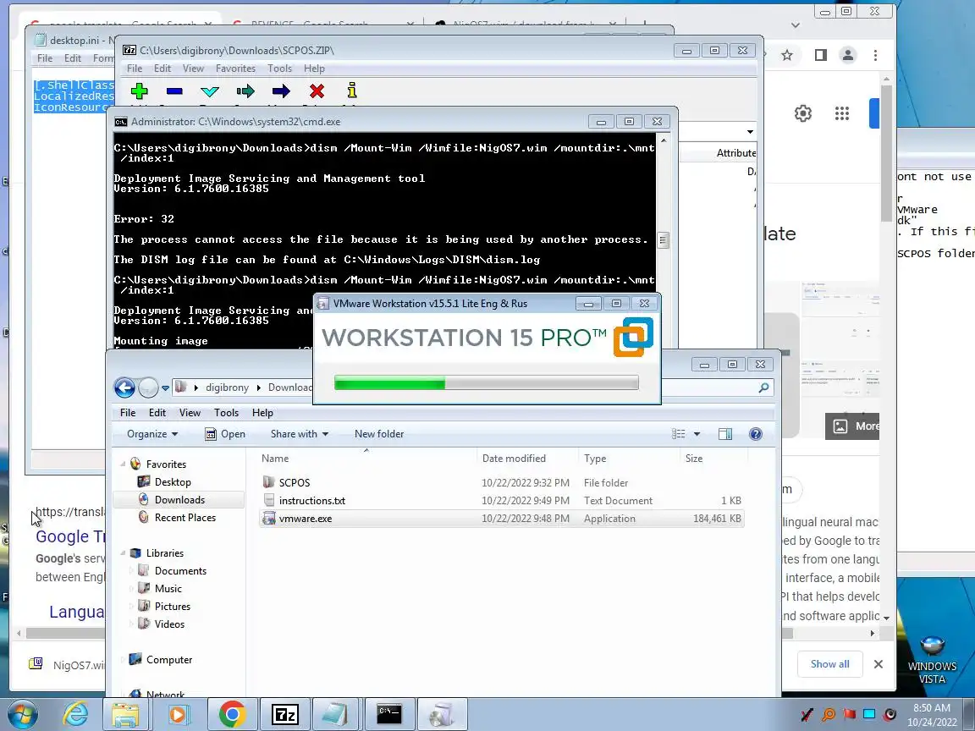The image size is (975, 731).
Task: Switch to cmd.exe taskbar icon
Action: tap(389, 713)
